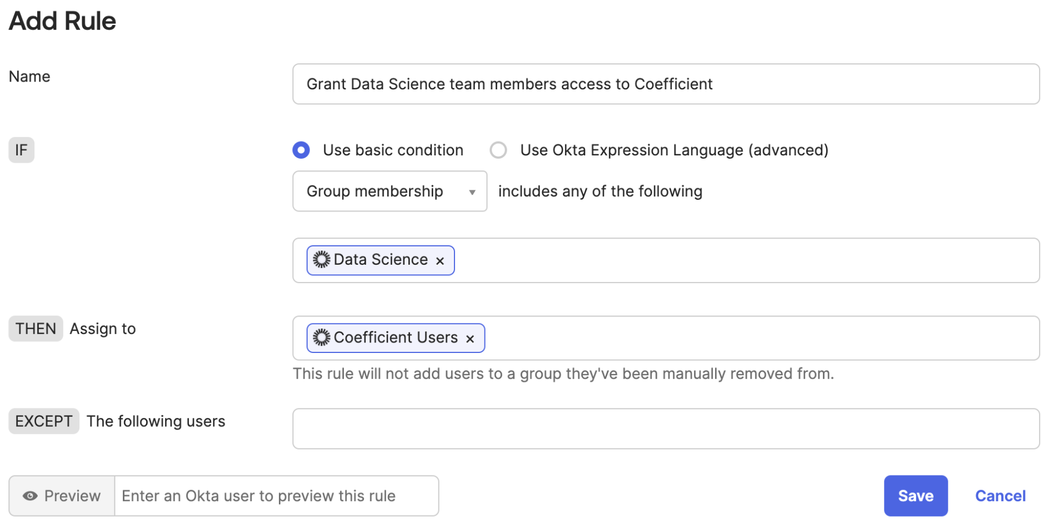Screen dimensions: 1049x530
Task: Click the rule Name input field
Action: [666, 84]
